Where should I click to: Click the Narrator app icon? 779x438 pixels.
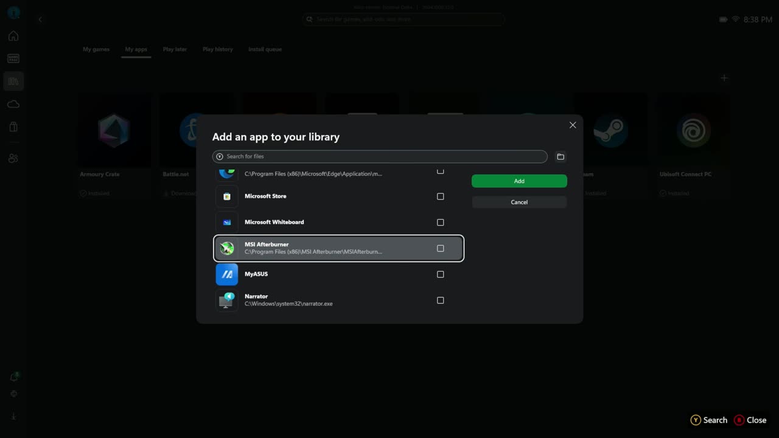(227, 301)
